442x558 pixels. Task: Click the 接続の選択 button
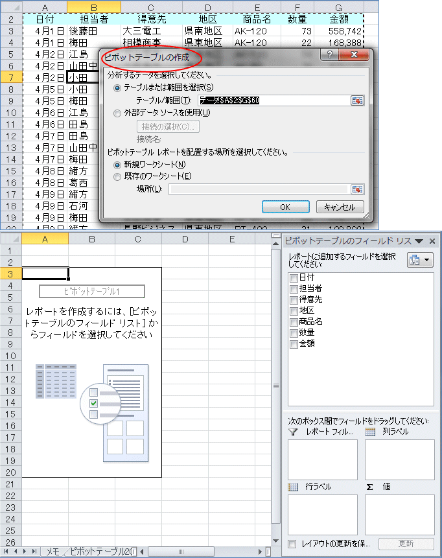[x=168, y=126]
